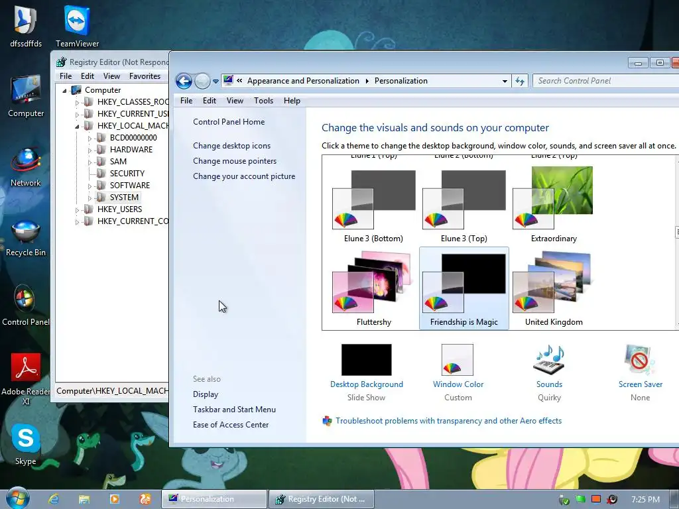679x509 pixels.
Task: Select the Extraordinary theme
Action: 554,205
